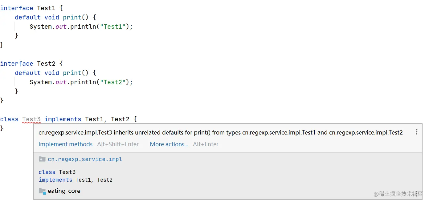
Task: Click the Implement methods quick-fix link
Action: [x=65, y=144]
